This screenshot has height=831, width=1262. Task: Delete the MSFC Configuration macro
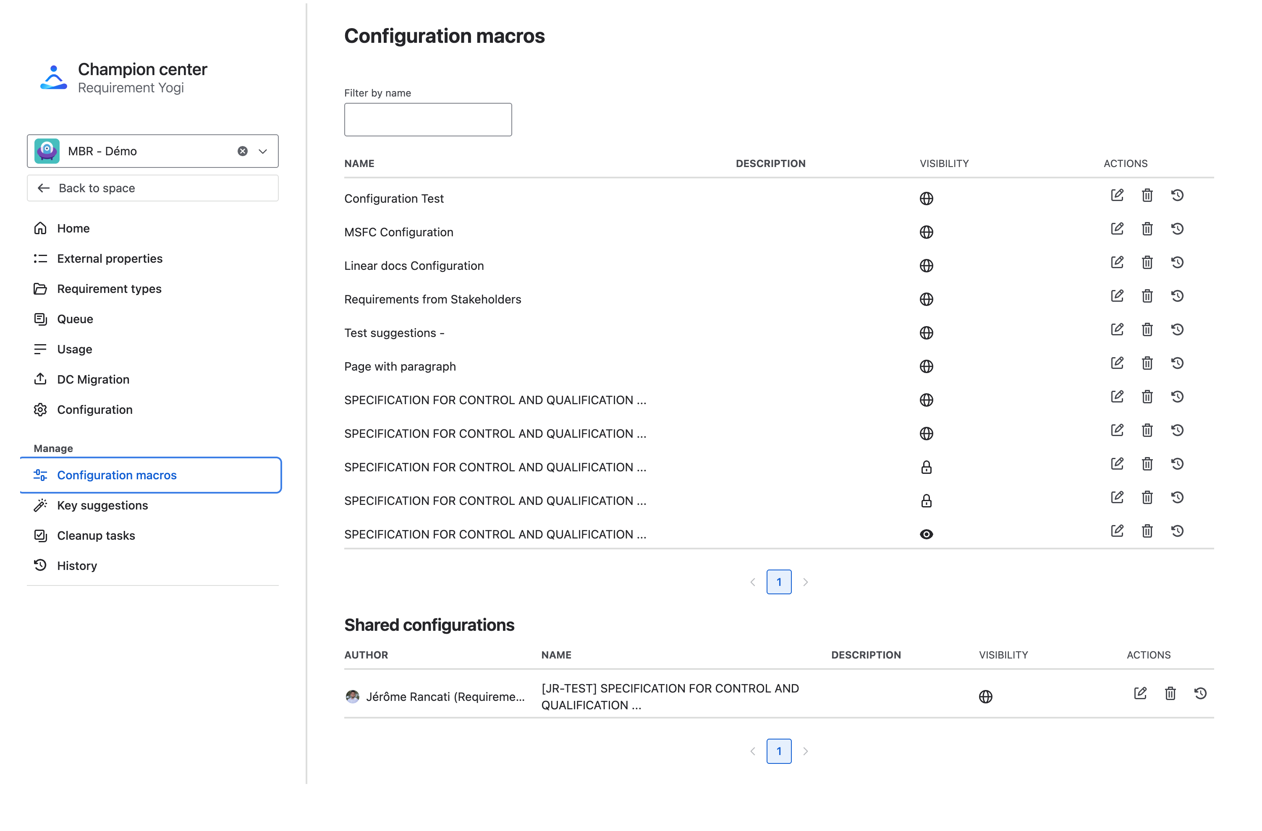pos(1147,228)
